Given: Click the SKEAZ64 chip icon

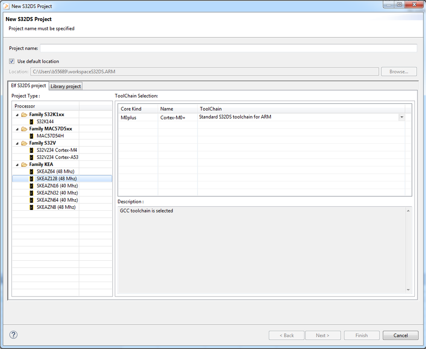Looking at the screenshot, I should 32,172.
